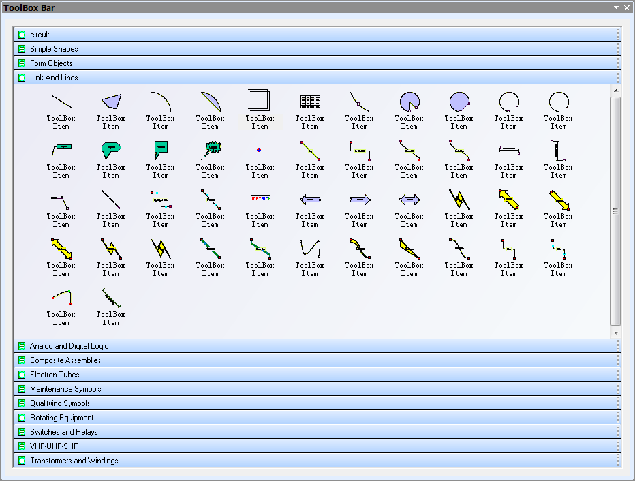Click the scrollbar down arrow button
Screen dimensions: 635x481
[x=616, y=332]
